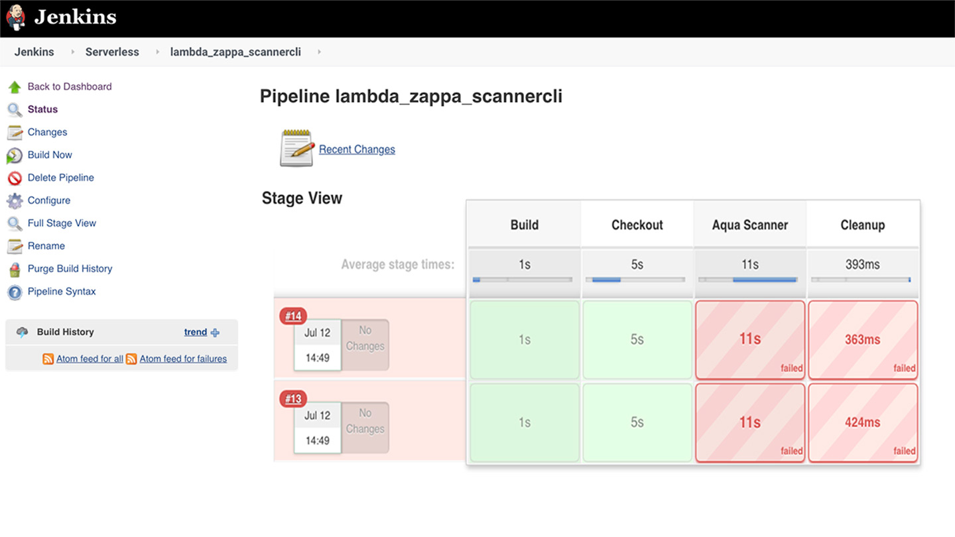Click Build stage 1s cell for build #13

point(525,422)
